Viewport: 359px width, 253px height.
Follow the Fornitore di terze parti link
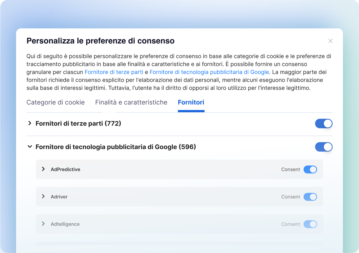click(114, 72)
